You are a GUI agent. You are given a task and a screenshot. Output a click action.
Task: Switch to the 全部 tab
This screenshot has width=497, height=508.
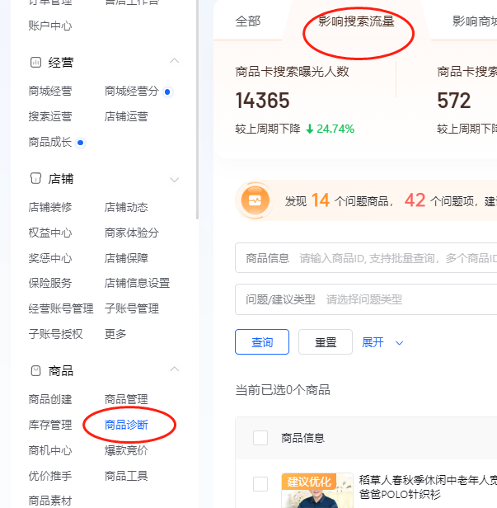(248, 21)
